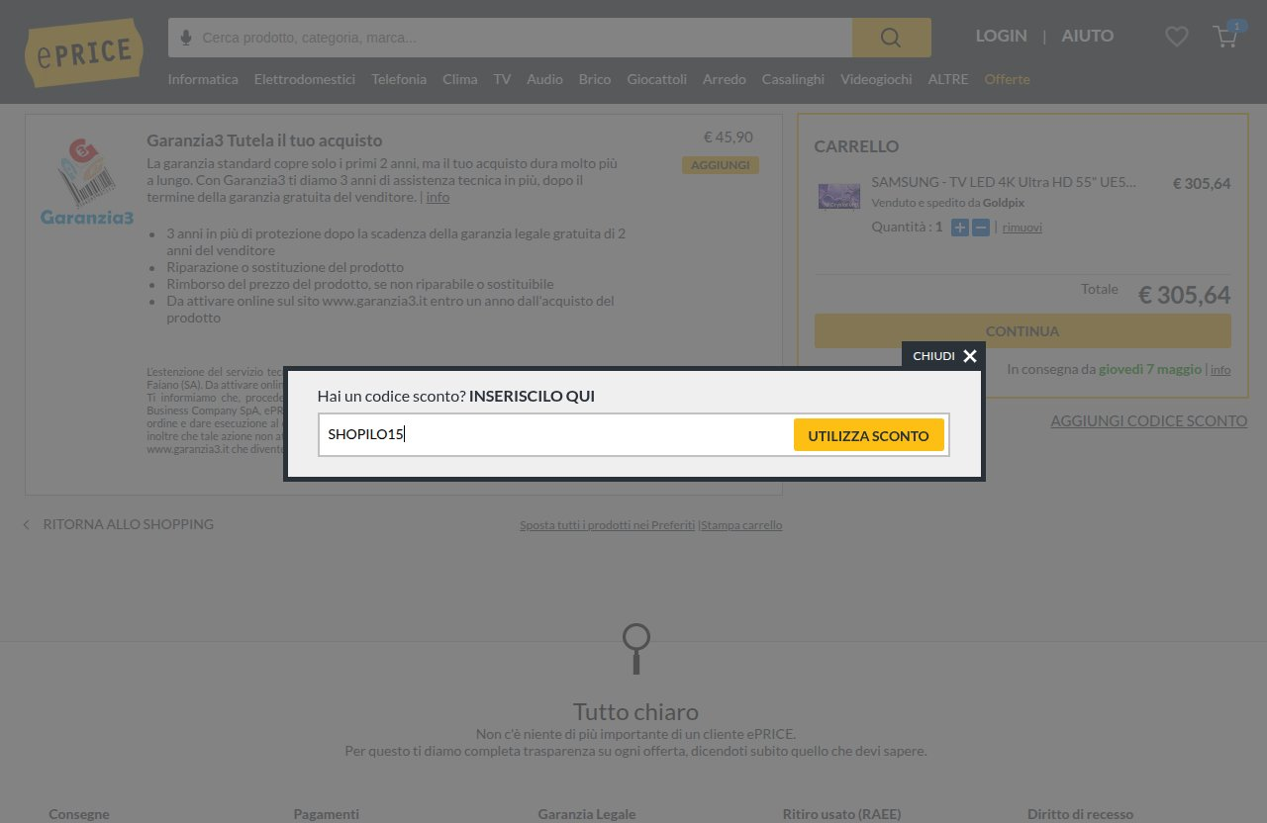Close the discount code popup

click(944, 356)
